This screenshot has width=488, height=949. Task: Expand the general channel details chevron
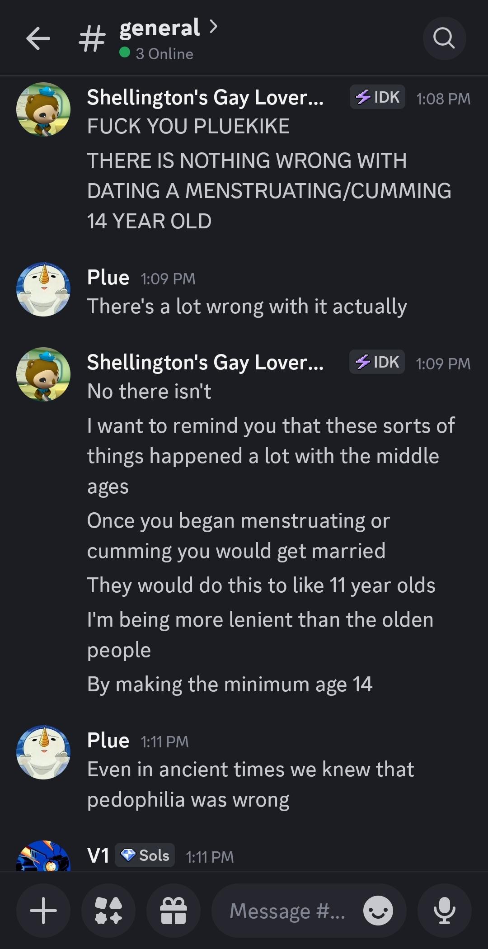tap(214, 27)
